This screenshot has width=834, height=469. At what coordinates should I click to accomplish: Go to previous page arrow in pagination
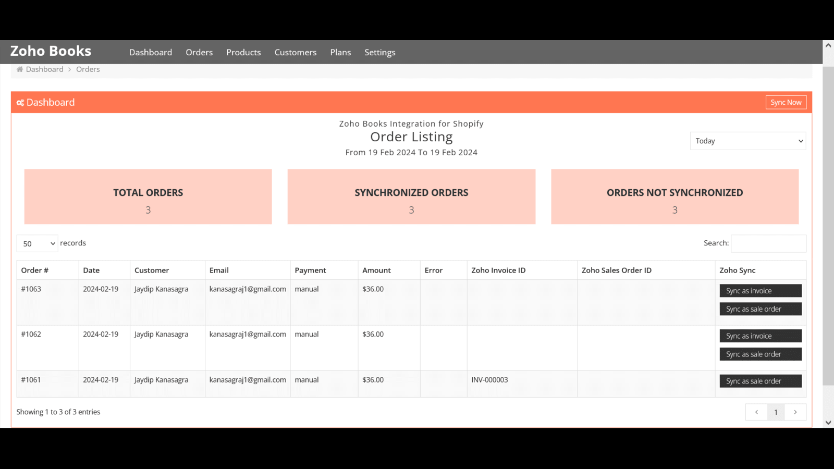[756, 412]
